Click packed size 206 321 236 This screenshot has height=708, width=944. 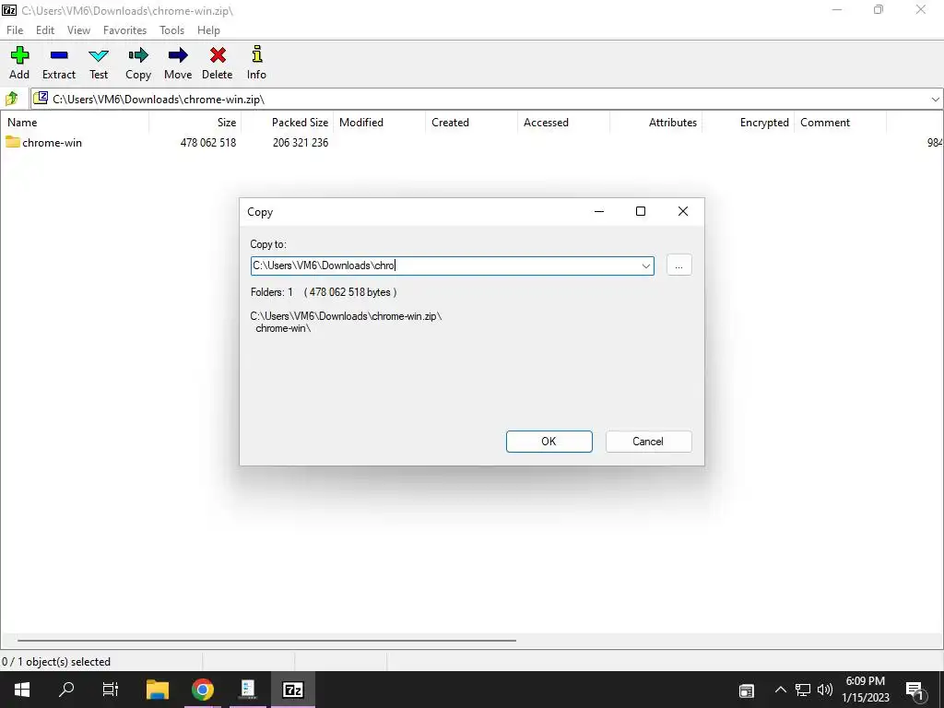[301, 143]
